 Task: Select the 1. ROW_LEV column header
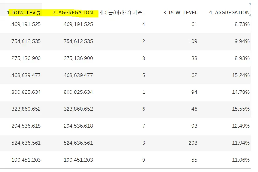[21, 13]
